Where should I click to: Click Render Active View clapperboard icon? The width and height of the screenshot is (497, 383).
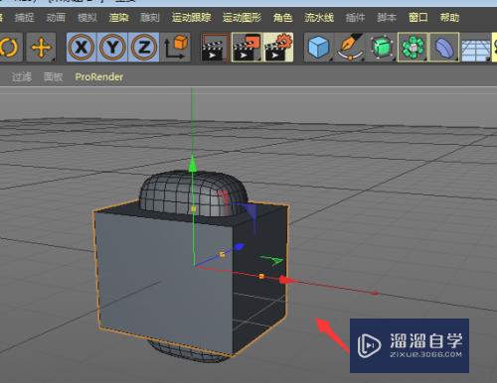(x=215, y=48)
